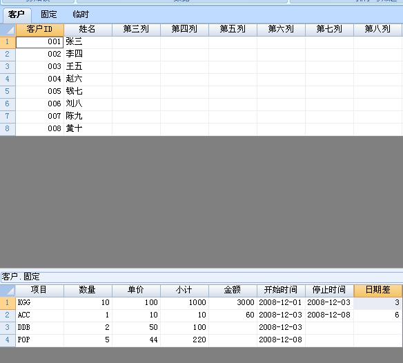Sort by the 客户ID column header
The image size is (403, 363).
coord(40,30)
